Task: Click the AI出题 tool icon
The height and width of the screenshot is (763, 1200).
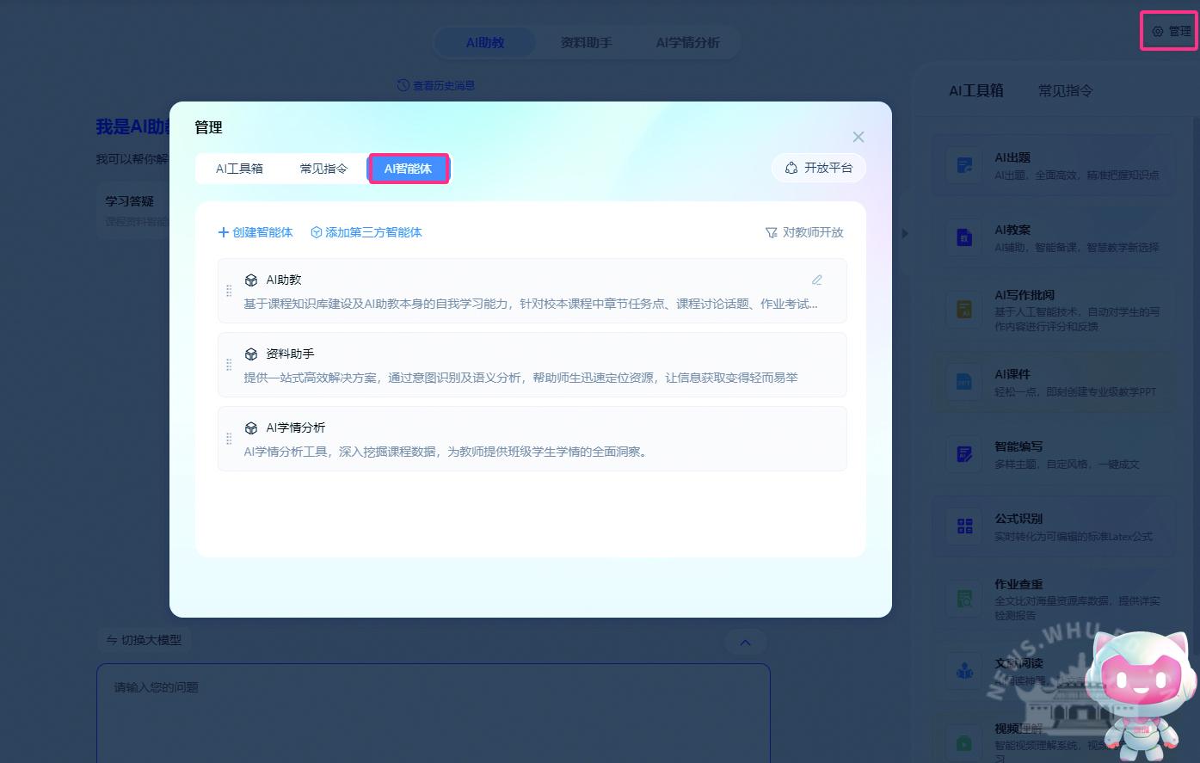Action: tap(964, 165)
